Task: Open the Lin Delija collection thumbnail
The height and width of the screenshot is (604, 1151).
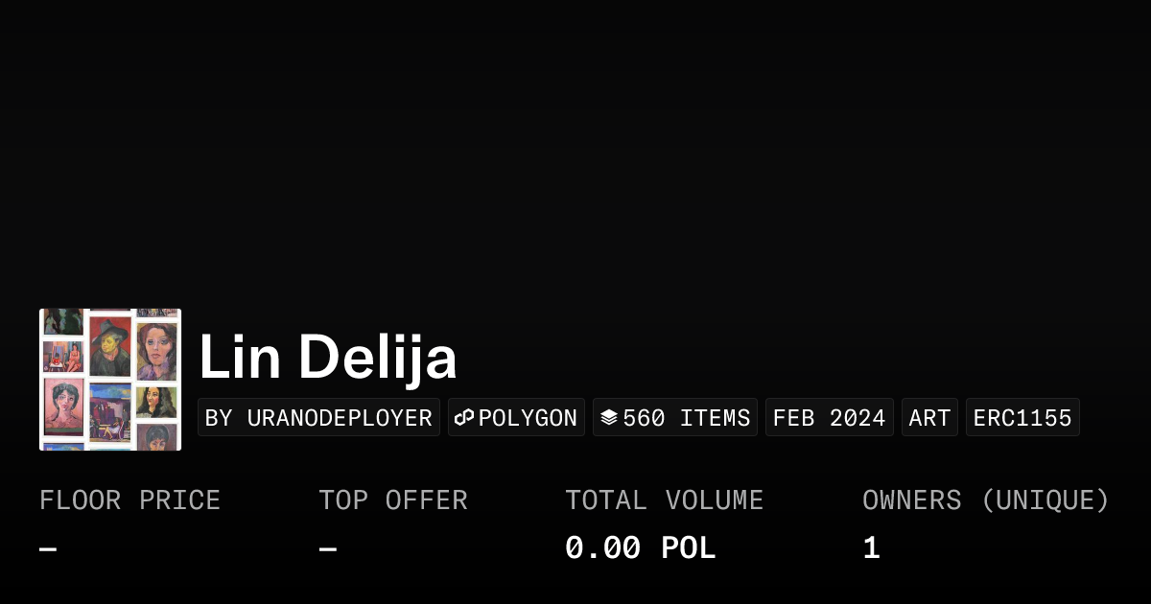Action: (x=110, y=380)
